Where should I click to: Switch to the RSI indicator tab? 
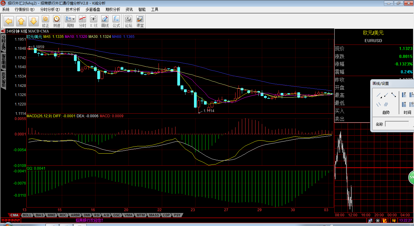pos(97,215)
